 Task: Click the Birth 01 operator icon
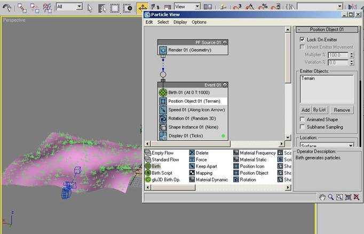164,92
